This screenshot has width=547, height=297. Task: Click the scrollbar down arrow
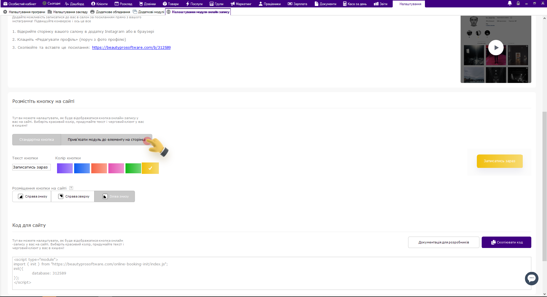click(x=544, y=294)
